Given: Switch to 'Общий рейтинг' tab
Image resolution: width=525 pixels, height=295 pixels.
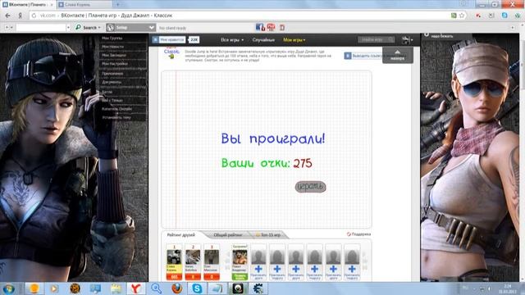Looking at the screenshot, I should (228, 235).
